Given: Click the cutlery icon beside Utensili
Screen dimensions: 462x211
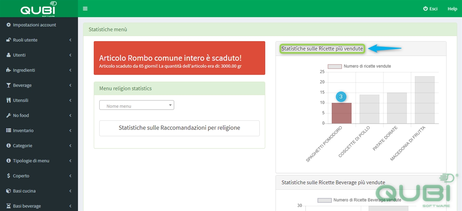Looking at the screenshot, I should [x=9, y=100].
